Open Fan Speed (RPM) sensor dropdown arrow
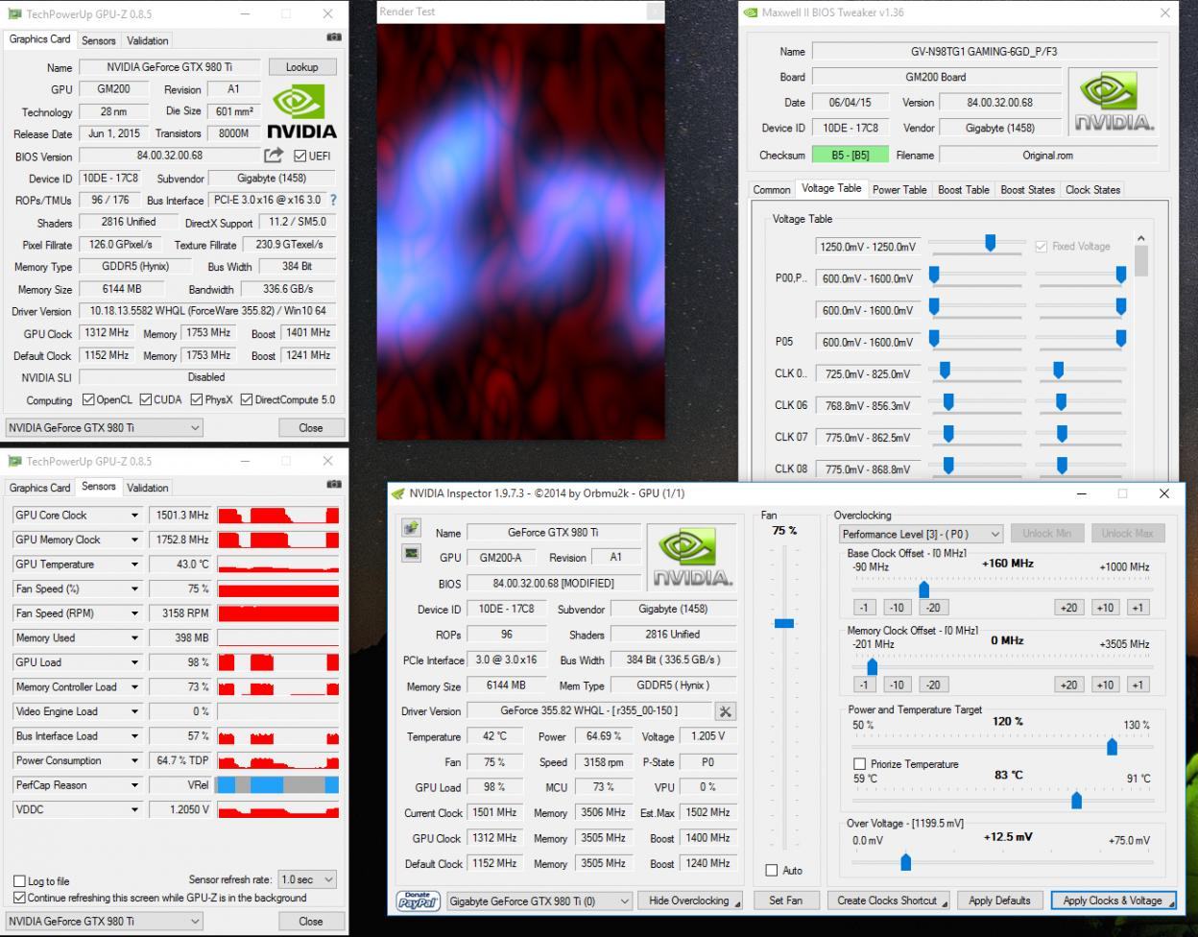The height and width of the screenshot is (937, 1198). 135,613
